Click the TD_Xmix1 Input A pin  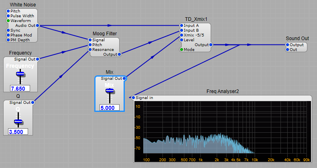click(181, 26)
